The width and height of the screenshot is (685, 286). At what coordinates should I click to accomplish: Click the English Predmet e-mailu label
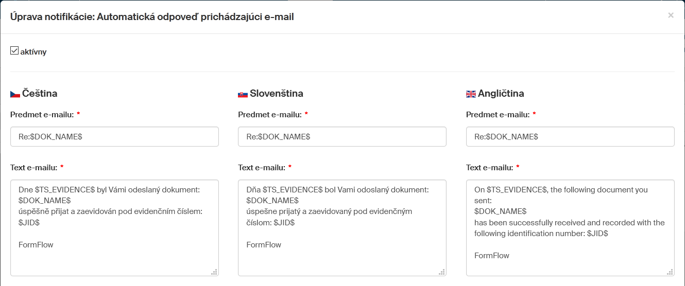[x=498, y=114]
